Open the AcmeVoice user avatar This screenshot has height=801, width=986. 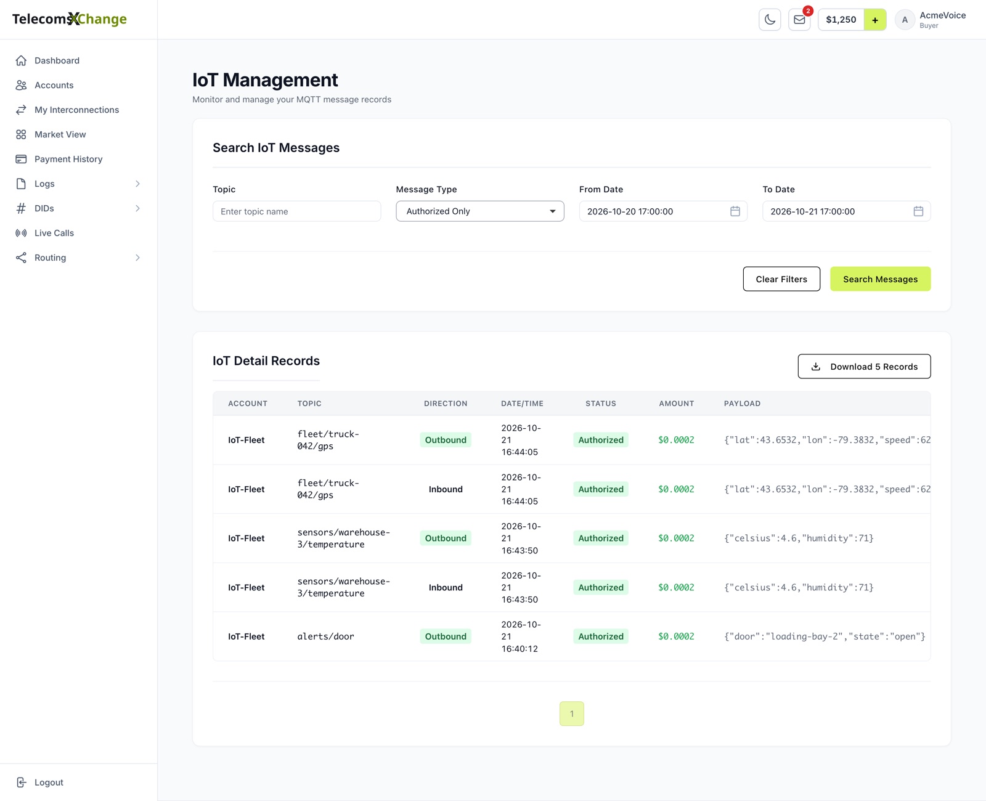(x=905, y=20)
